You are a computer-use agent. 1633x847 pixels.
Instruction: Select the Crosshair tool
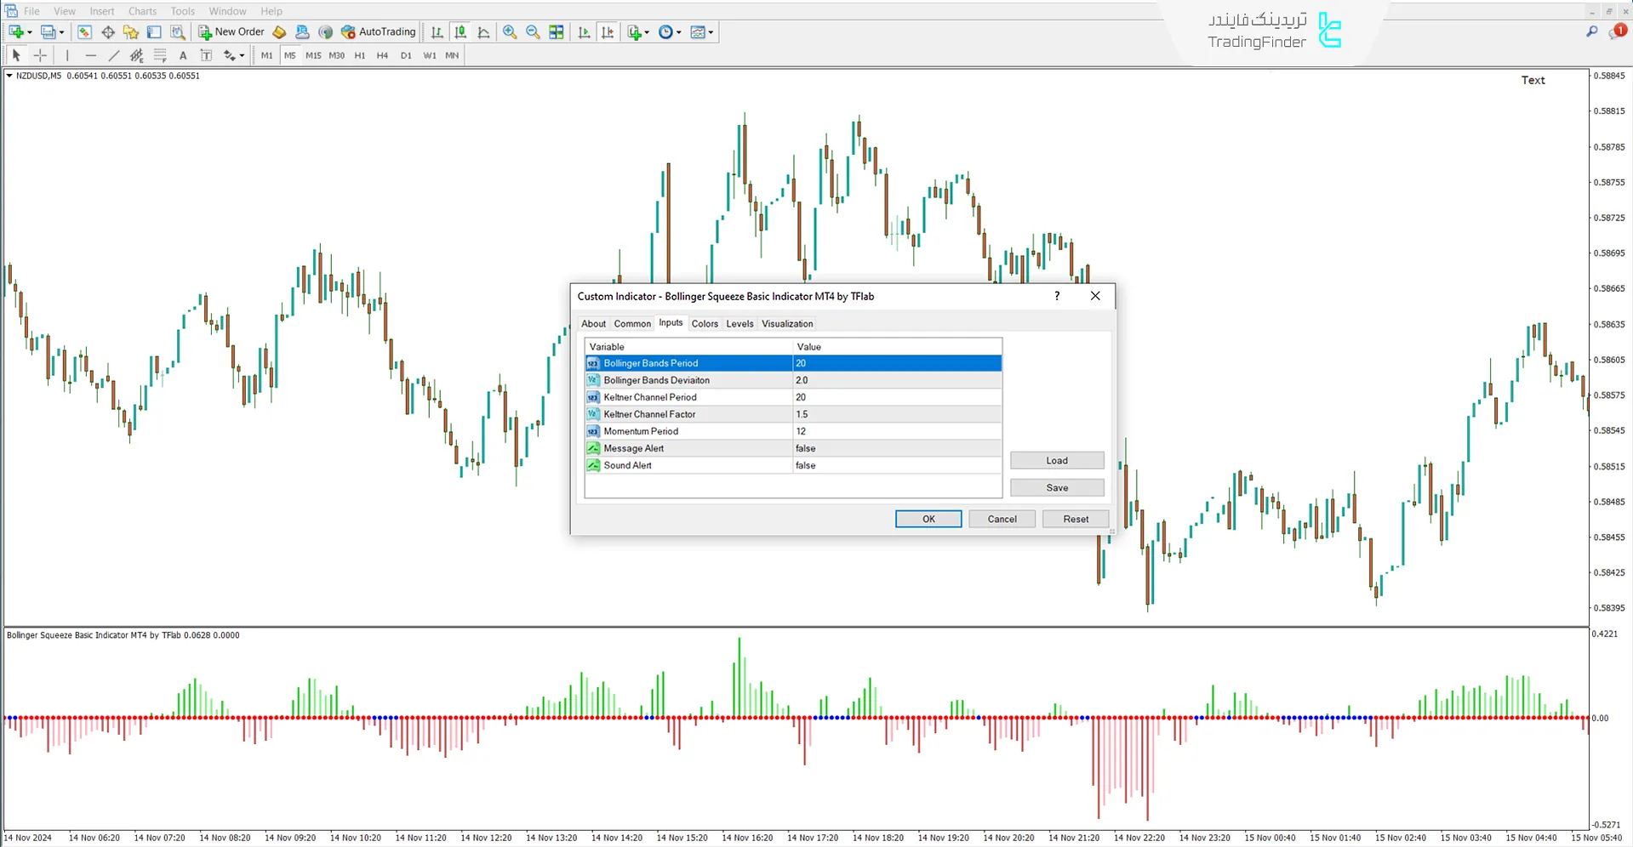click(39, 55)
